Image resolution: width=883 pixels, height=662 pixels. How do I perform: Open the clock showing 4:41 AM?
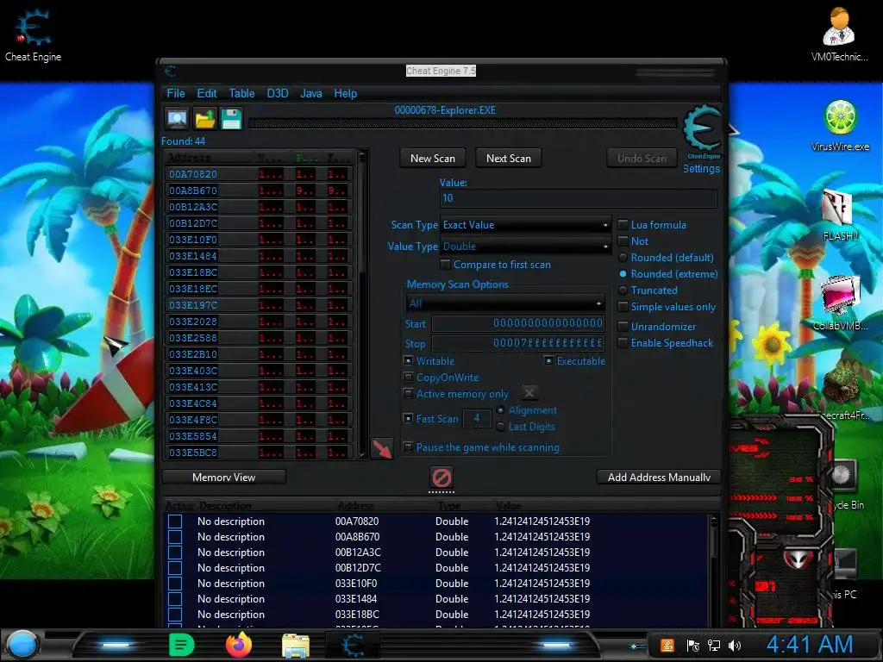pos(809,645)
